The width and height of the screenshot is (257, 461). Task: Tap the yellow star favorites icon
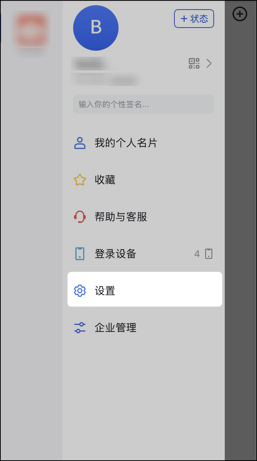coord(80,180)
